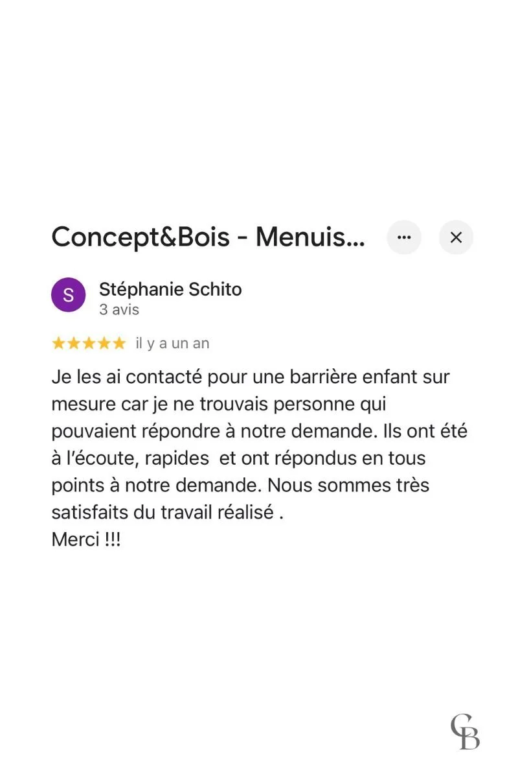Open the "Concept&Bois - Menuis..." title
The width and height of the screenshot is (518, 778).
point(208,237)
